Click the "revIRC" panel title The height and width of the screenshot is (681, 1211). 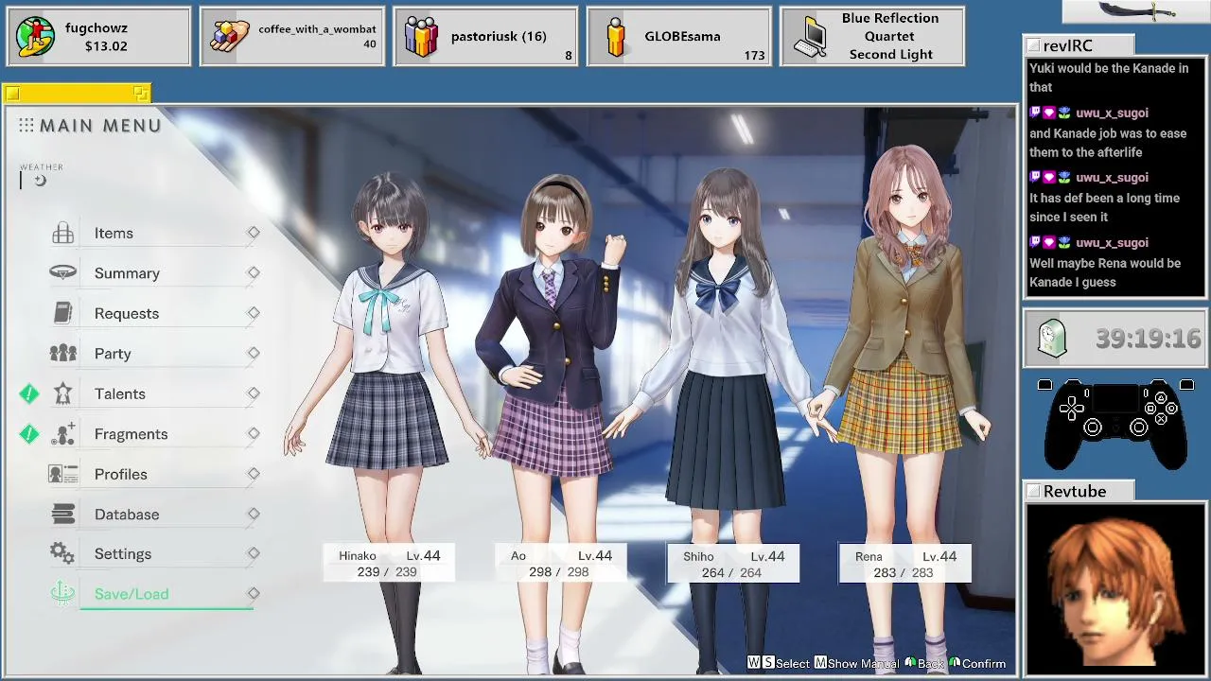[x=1068, y=45]
